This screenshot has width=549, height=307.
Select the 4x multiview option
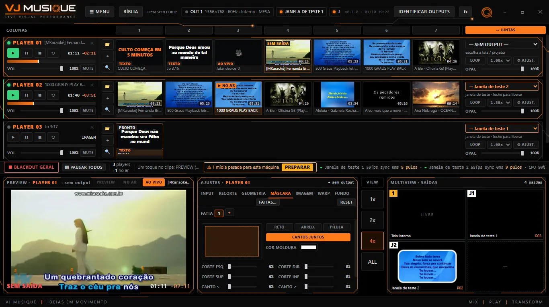[x=373, y=241]
